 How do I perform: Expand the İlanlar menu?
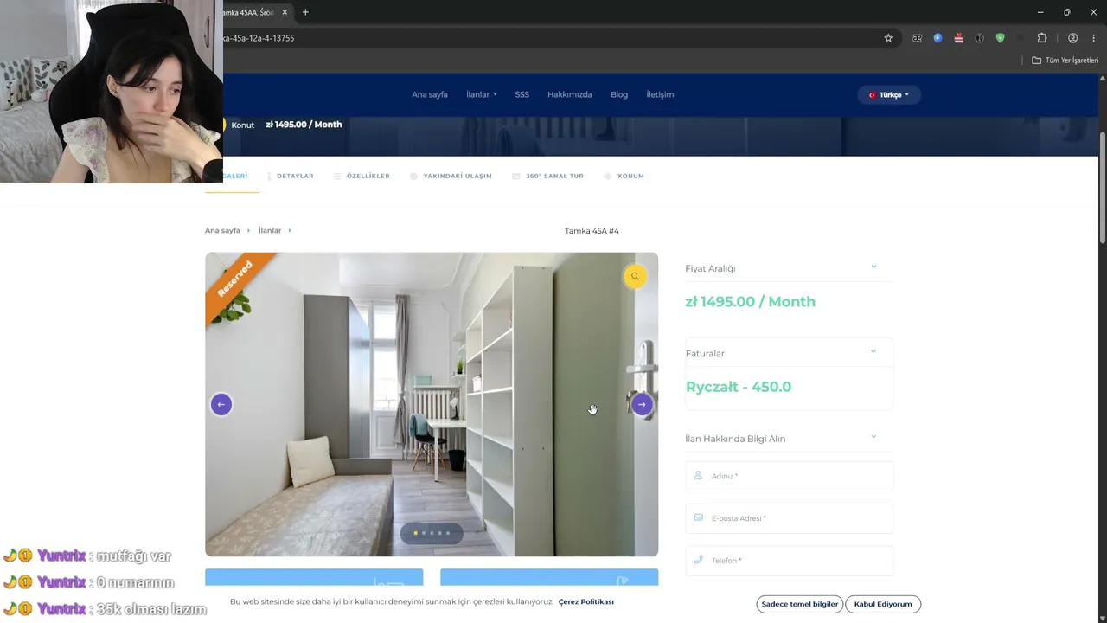click(x=482, y=94)
